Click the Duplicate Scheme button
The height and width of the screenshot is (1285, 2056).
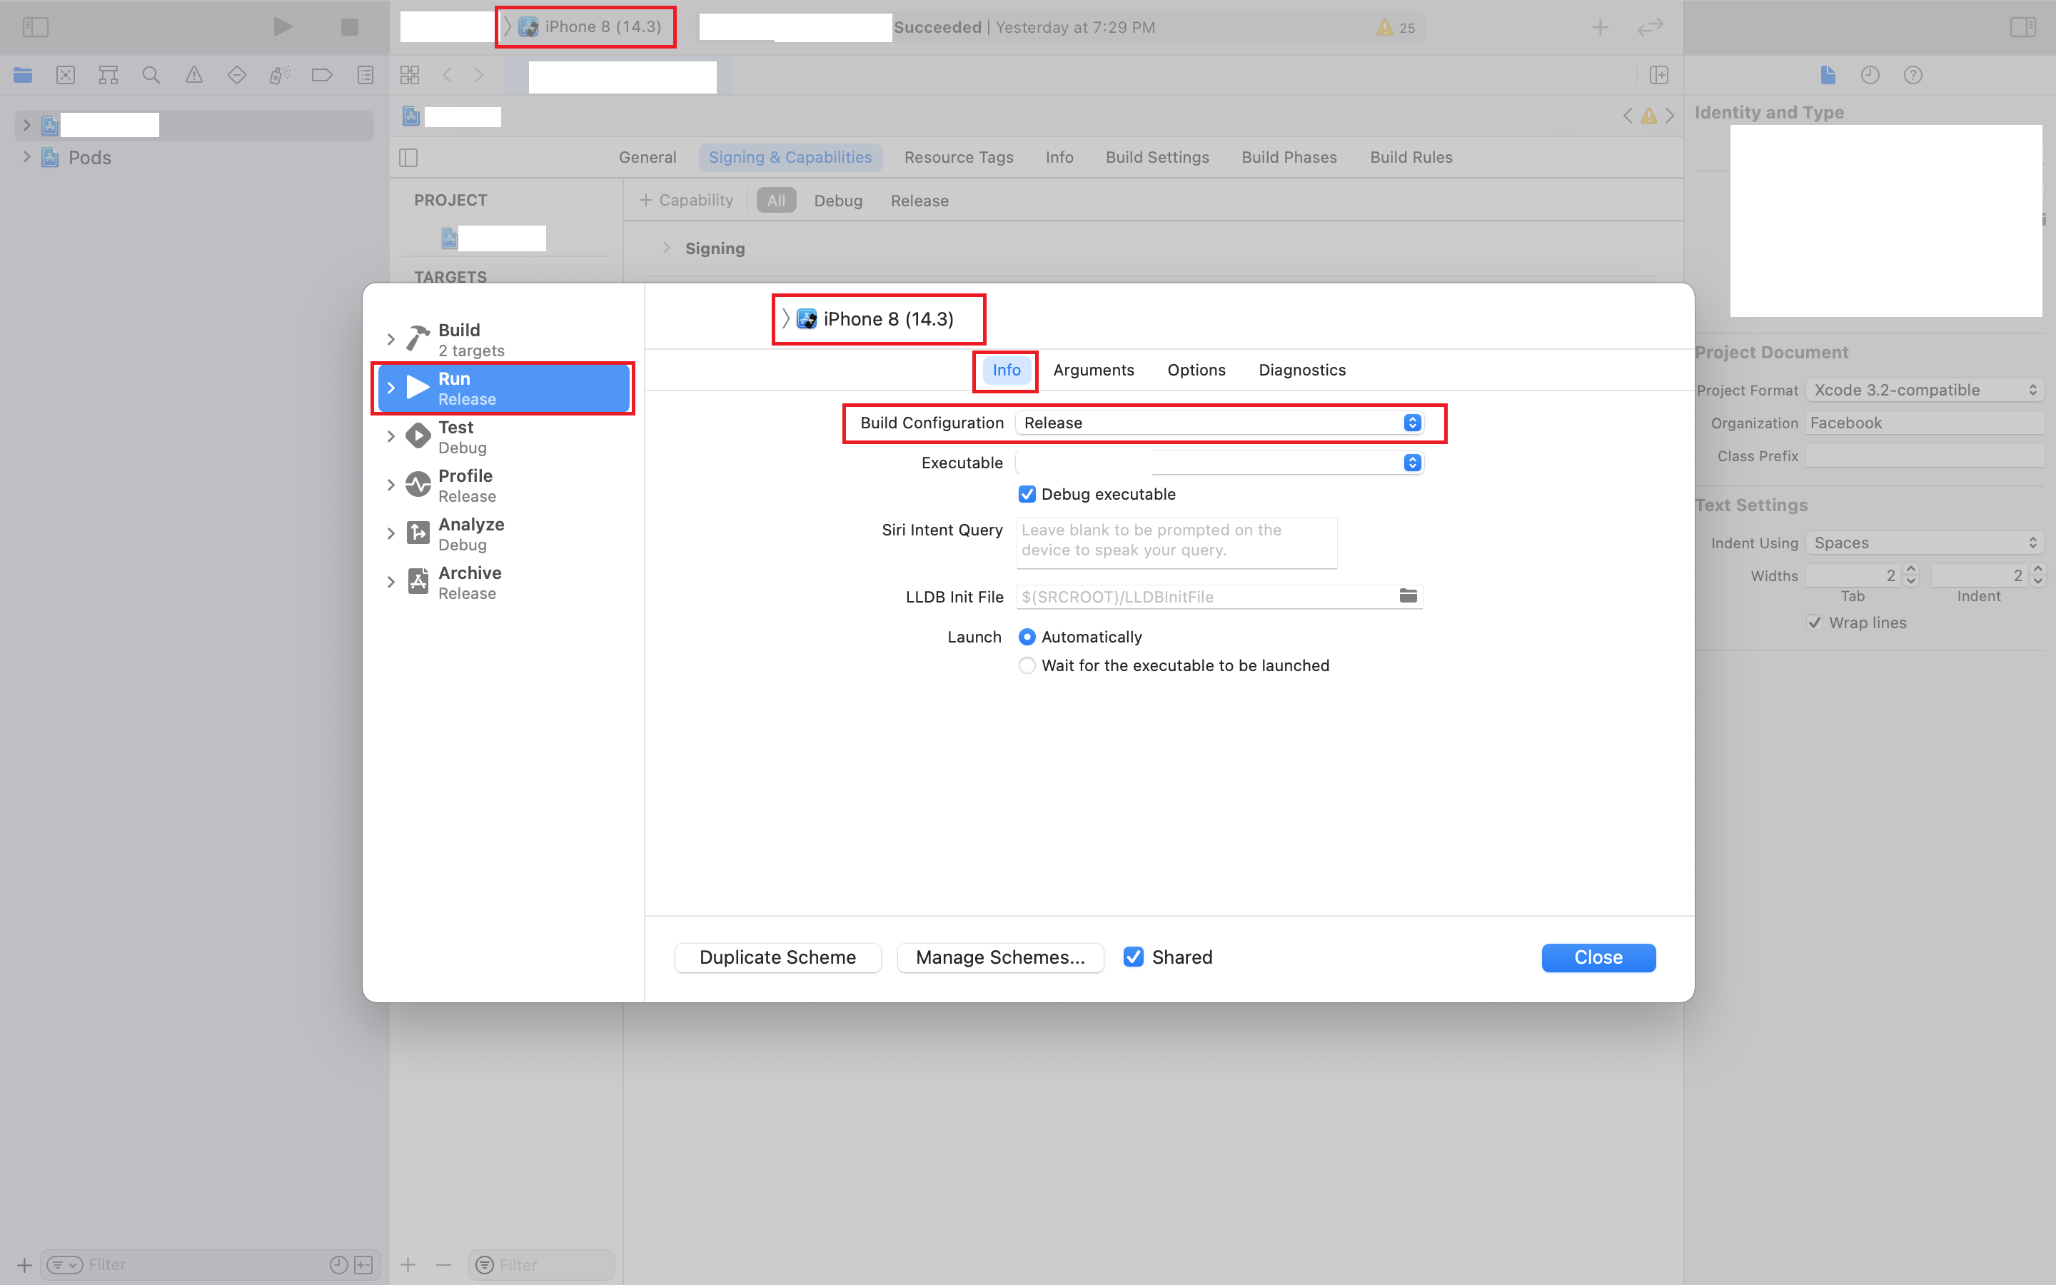(x=777, y=957)
